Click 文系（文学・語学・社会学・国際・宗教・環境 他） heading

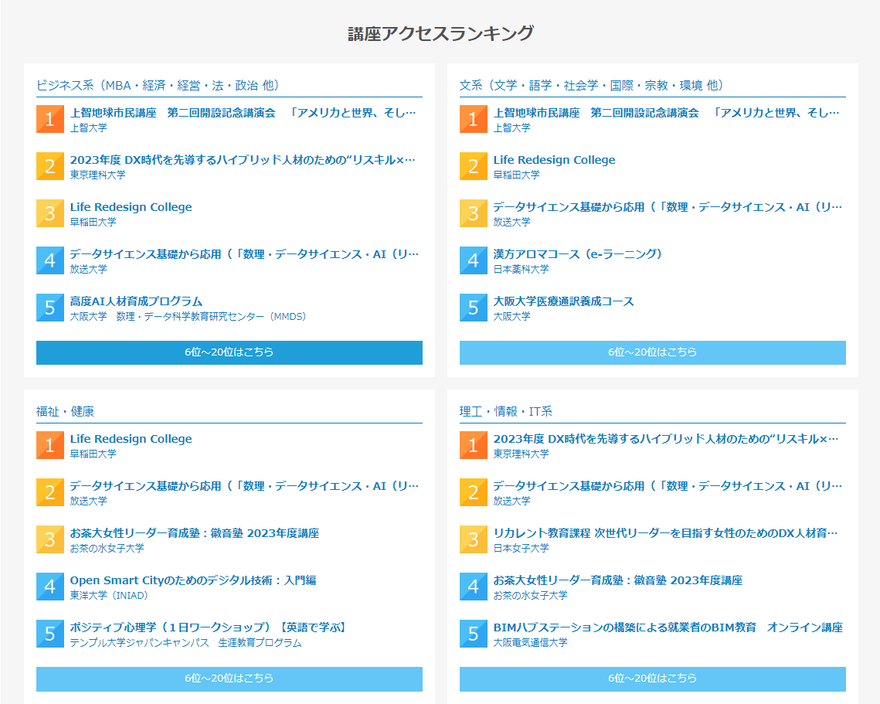pyautogui.click(x=592, y=85)
